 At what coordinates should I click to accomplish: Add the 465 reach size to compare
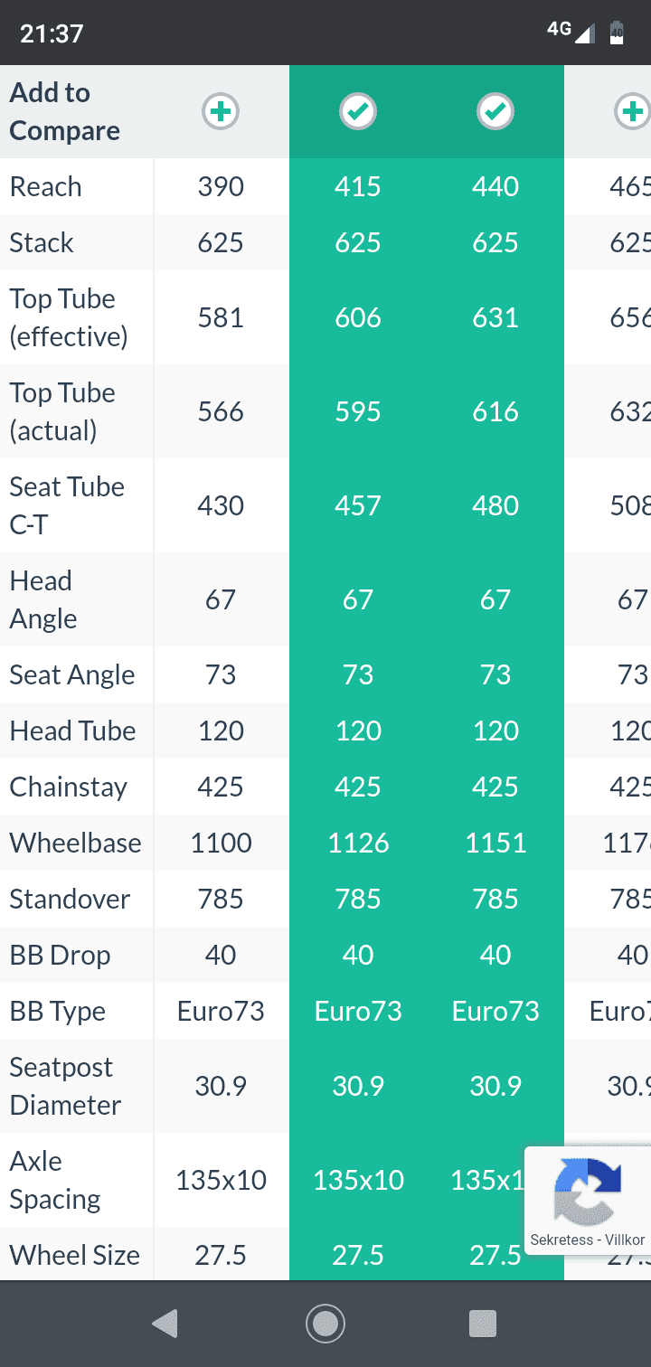point(632,112)
